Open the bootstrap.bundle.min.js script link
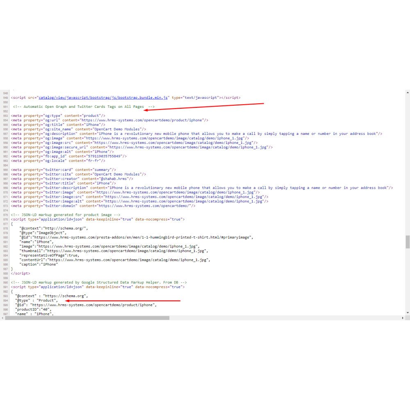The width and height of the screenshot is (410, 410). pos(103,98)
